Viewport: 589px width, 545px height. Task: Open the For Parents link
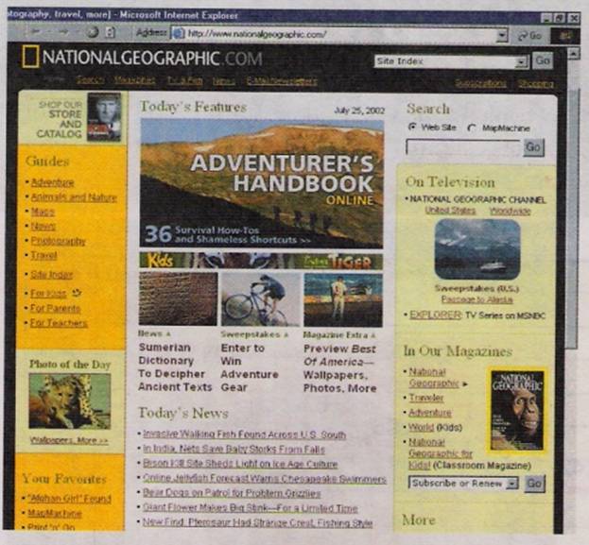[x=55, y=308]
